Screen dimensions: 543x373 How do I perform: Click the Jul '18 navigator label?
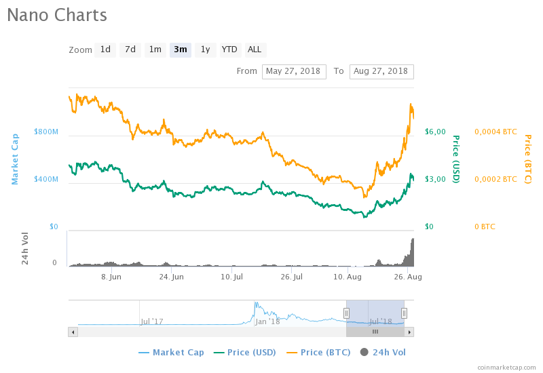(381, 321)
